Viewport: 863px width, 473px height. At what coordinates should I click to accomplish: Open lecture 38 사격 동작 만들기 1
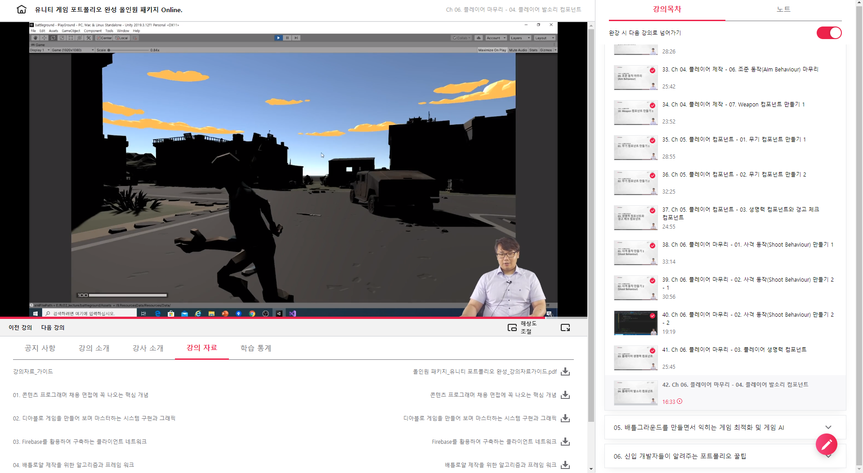725,252
